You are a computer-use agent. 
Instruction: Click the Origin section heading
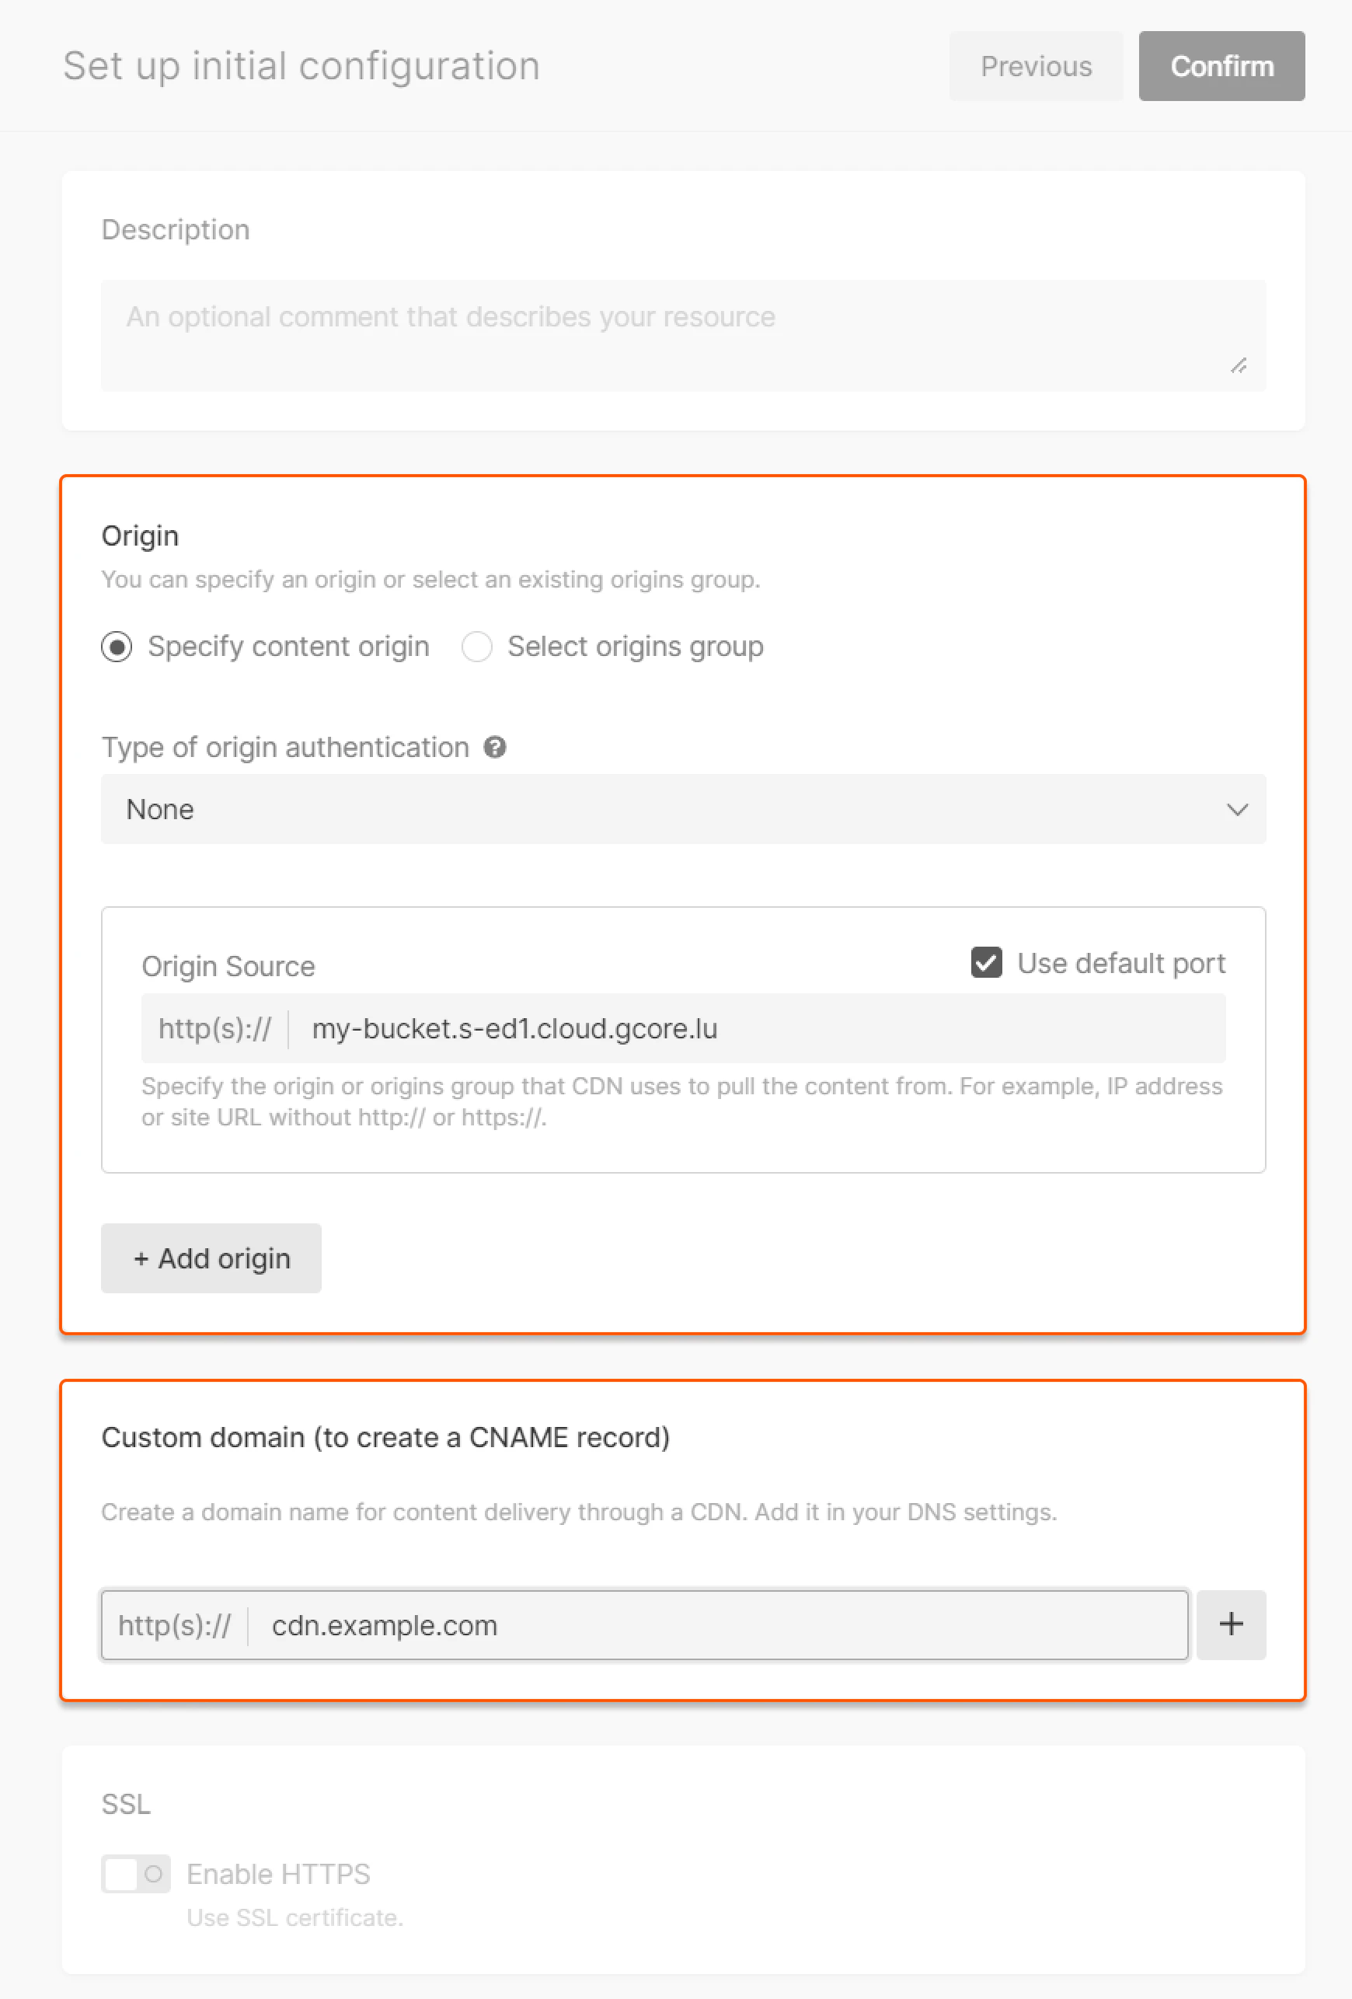(140, 535)
